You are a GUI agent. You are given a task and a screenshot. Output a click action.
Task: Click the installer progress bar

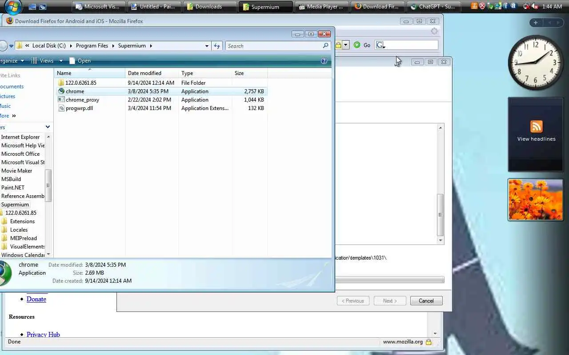[390, 280]
